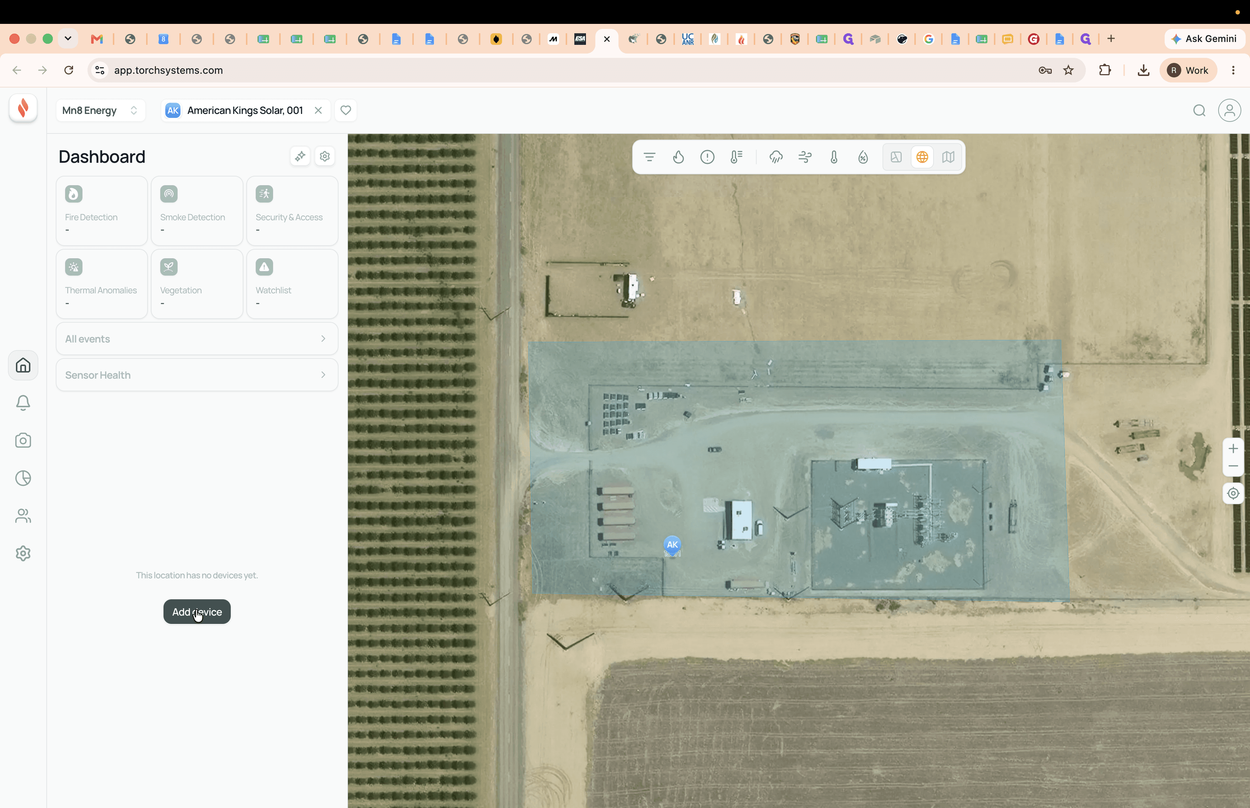Click the Add device button
Screen dimensions: 1250x808
tap(197, 612)
